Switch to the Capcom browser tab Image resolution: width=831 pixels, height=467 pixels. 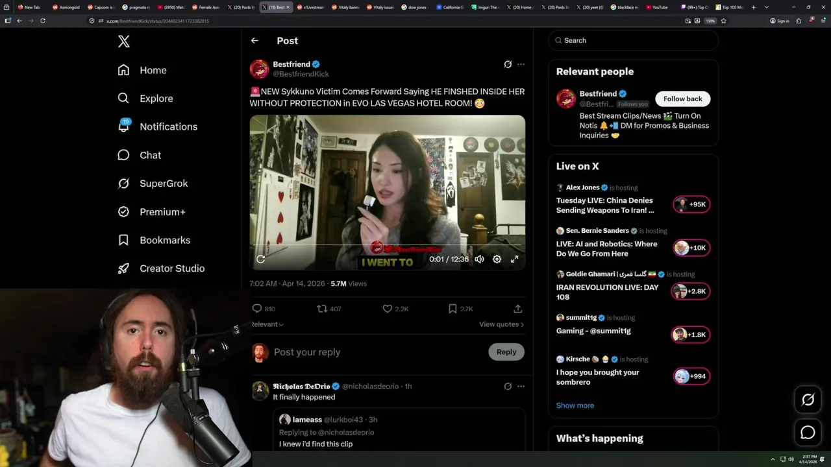pos(101,7)
